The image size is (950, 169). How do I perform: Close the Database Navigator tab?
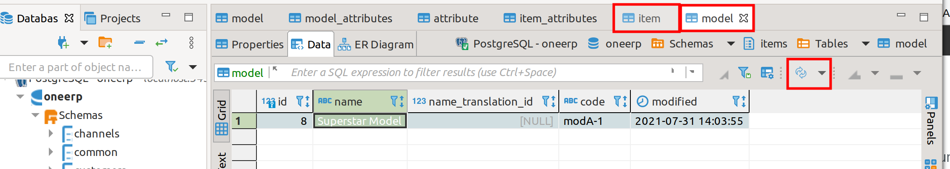[x=69, y=18]
